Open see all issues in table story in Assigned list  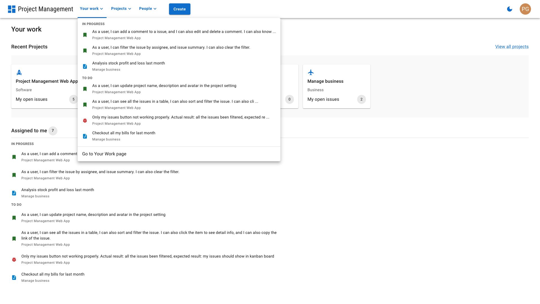tap(149, 235)
